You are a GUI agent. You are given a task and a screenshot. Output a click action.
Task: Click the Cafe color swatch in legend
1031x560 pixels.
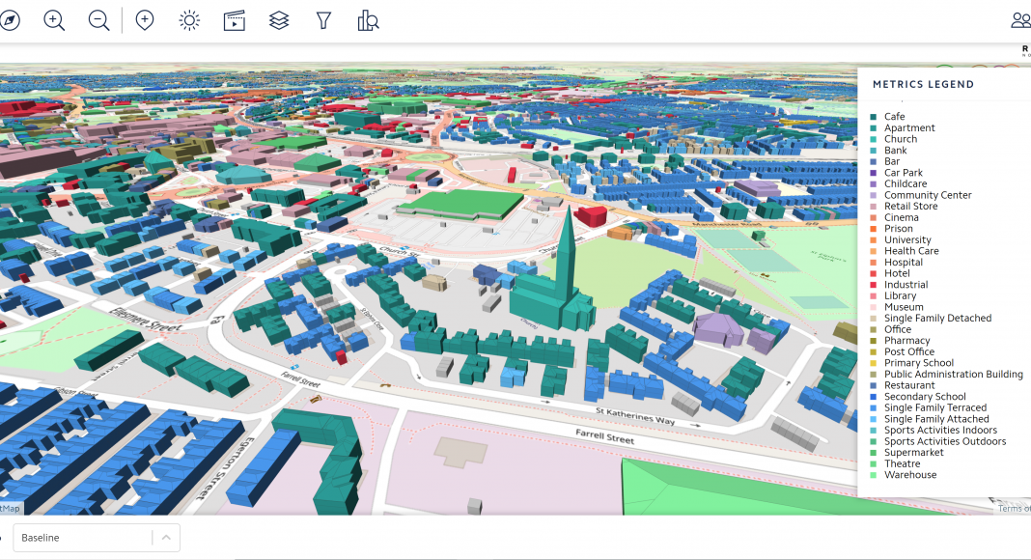pos(873,117)
